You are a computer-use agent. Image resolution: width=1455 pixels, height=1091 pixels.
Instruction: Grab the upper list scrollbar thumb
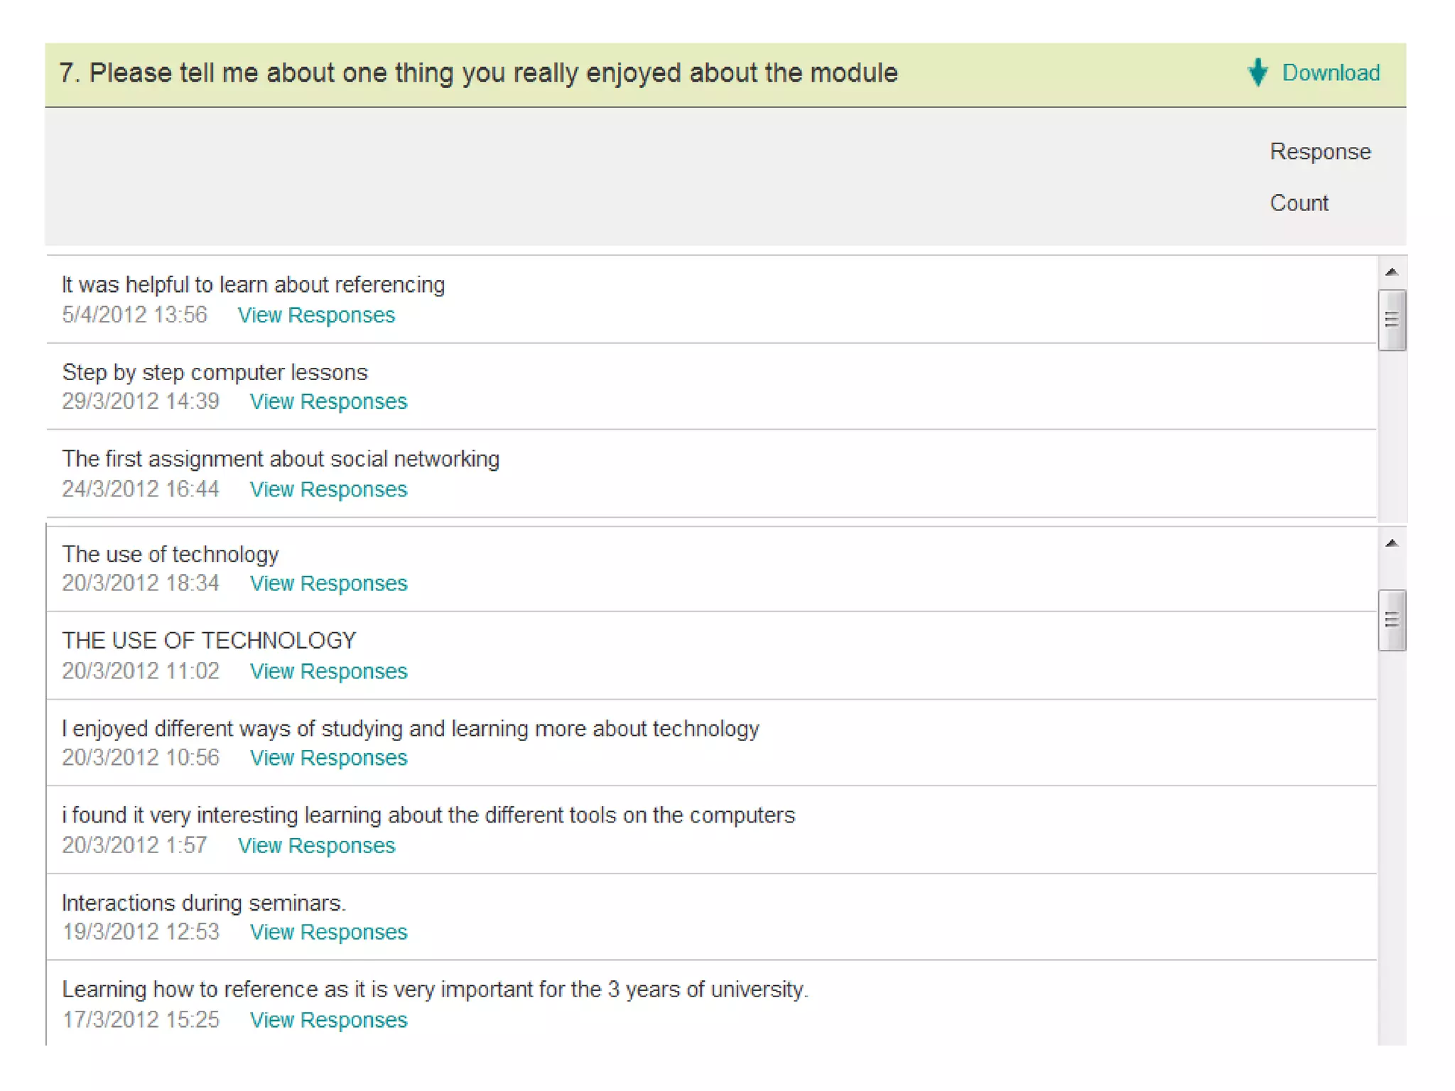pyautogui.click(x=1391, y=320)
